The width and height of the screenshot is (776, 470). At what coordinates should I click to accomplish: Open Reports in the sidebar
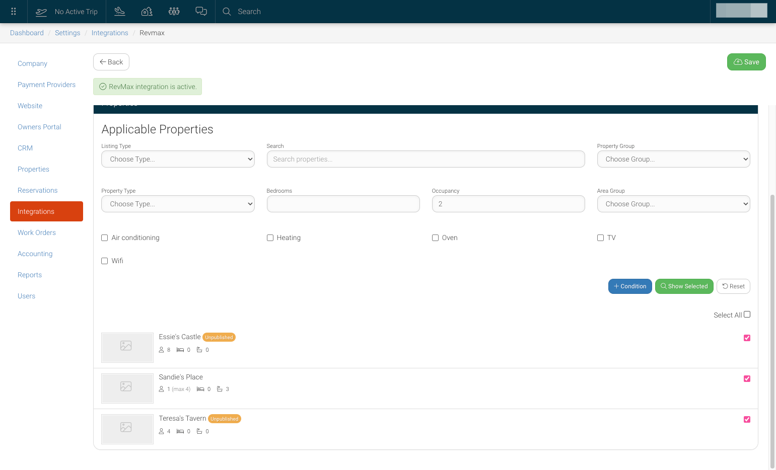30,275
